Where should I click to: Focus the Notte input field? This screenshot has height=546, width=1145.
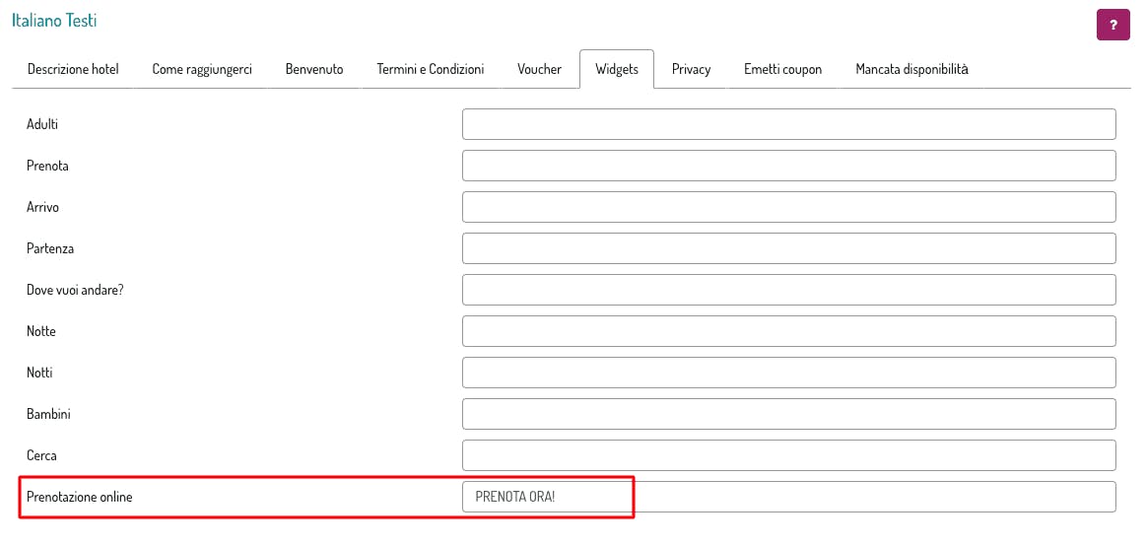click(788, 331)
